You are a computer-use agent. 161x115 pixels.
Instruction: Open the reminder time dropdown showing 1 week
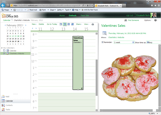[124, 42]
